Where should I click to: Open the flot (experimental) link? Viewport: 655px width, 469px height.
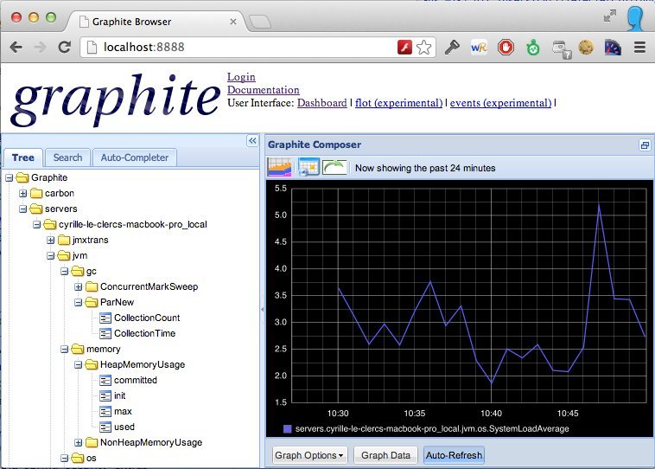pos(398,103)
